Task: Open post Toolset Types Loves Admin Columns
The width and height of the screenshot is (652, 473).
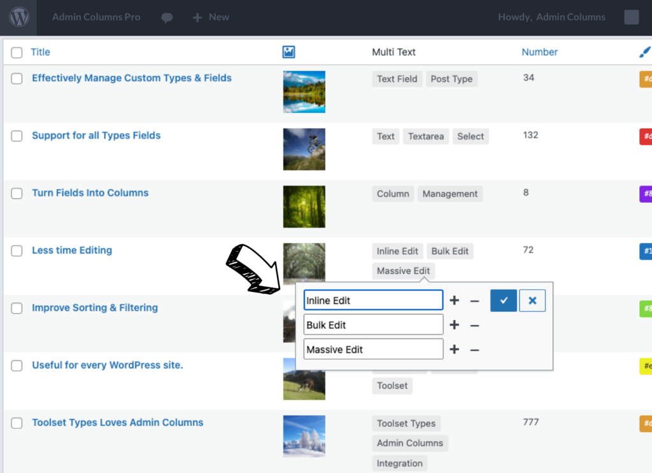Action: coord(118,423)
